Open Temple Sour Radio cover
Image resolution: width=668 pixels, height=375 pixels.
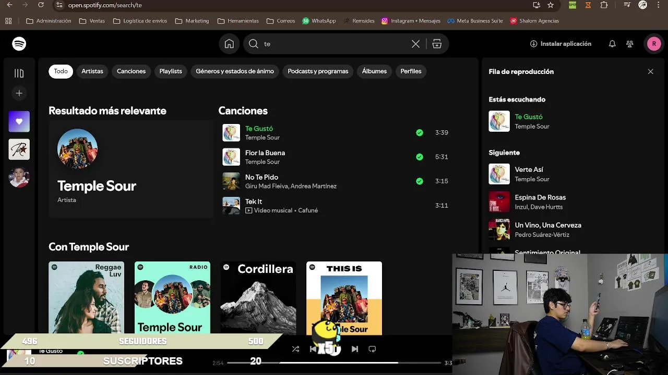click(x=172, y=298)
